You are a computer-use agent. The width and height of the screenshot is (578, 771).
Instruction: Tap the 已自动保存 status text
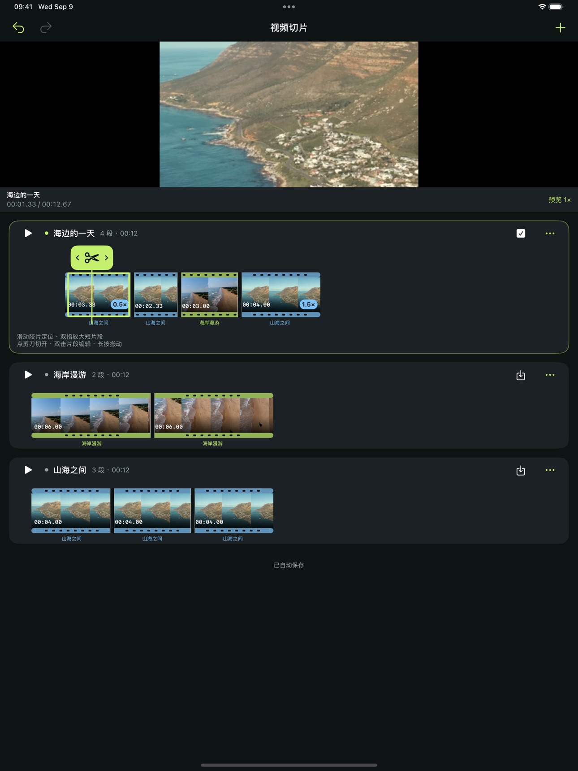pyautogui.click(x=289, y=565)
